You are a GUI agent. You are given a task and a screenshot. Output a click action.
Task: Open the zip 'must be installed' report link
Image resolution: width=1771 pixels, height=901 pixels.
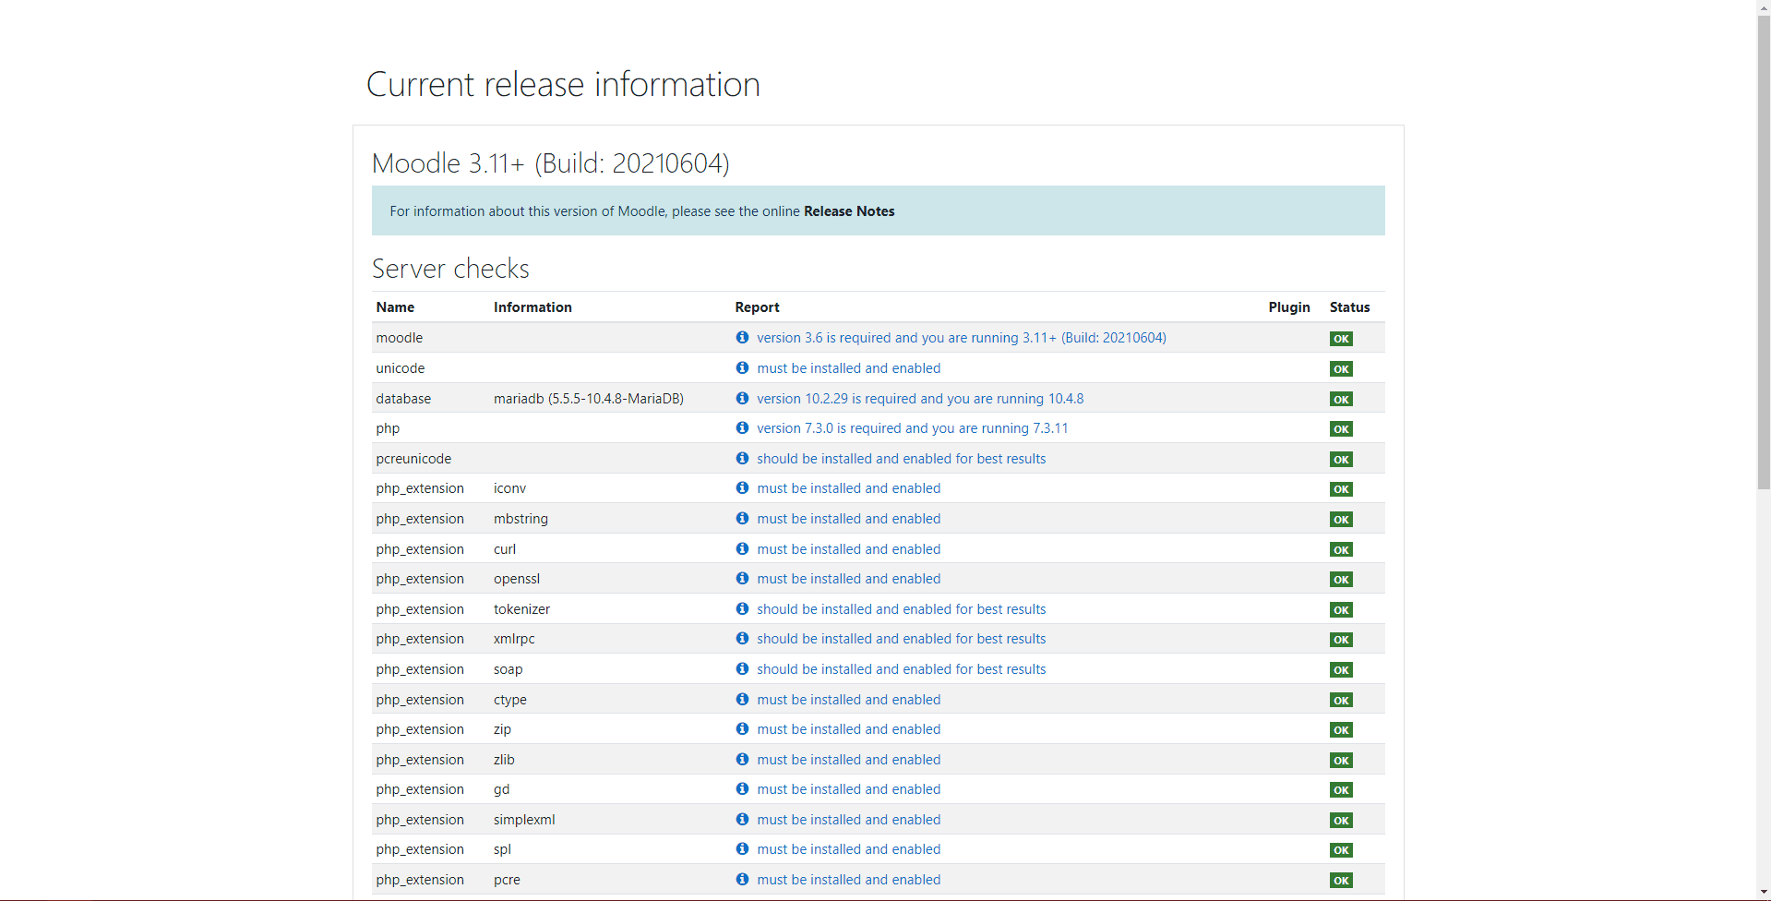click(849, 729)
